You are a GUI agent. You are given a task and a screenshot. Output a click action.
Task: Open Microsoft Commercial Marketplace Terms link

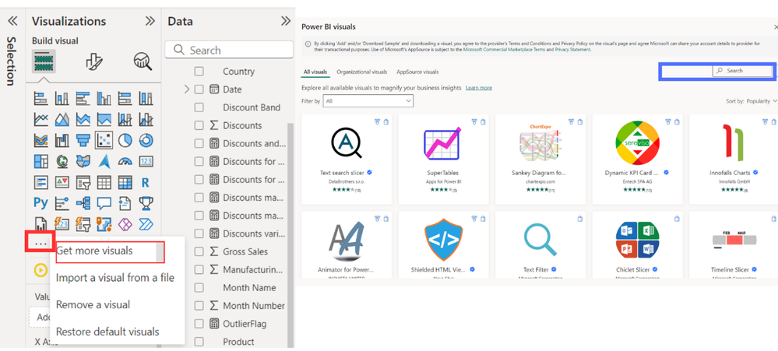(x=502, y=50)
